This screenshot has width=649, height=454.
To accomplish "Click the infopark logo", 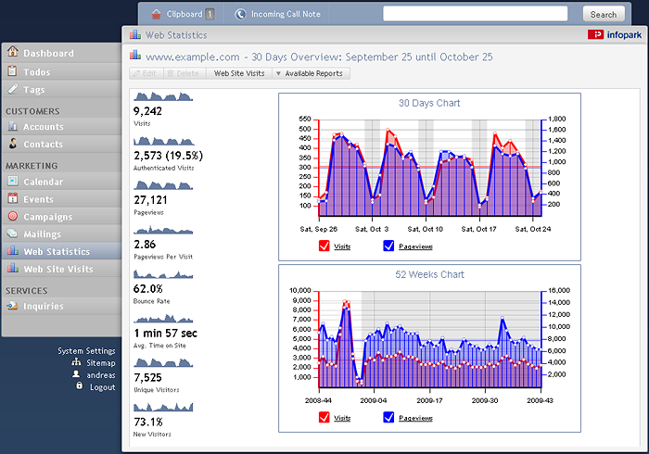I will point(615,34).
